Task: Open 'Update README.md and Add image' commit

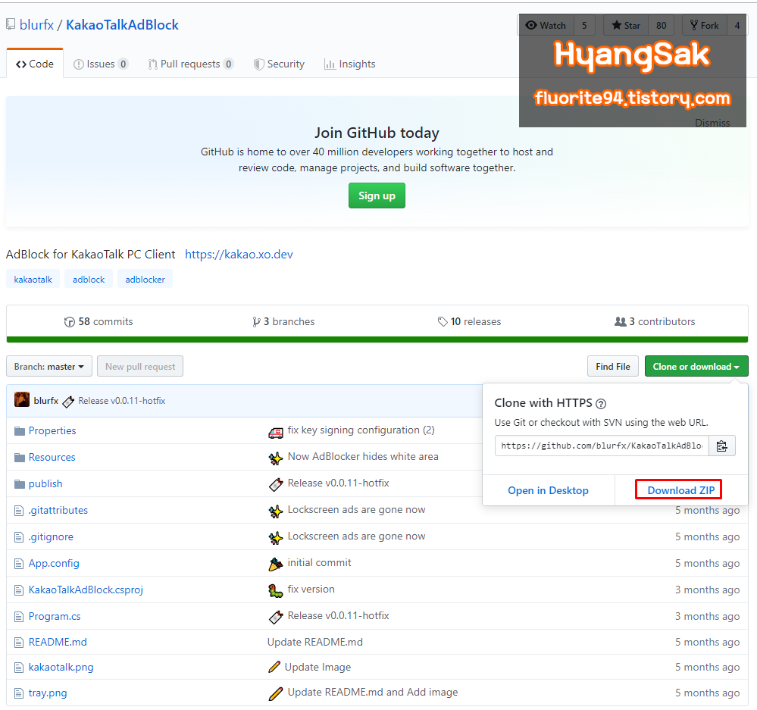Action: click(x=373, y=692)
